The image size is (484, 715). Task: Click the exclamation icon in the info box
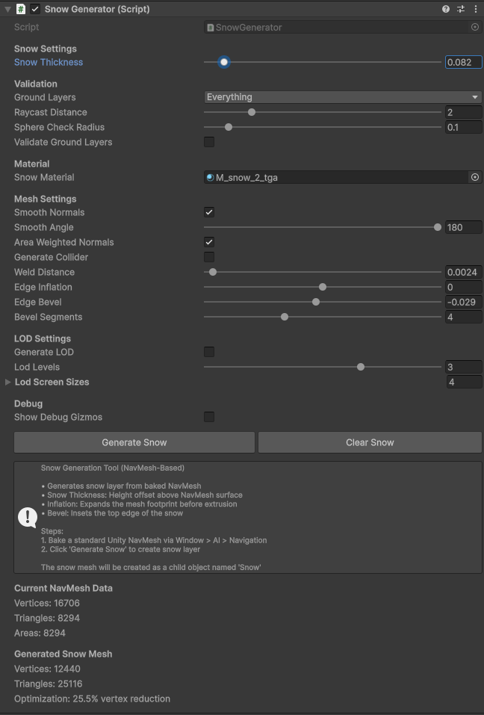[x=28, y=517]
